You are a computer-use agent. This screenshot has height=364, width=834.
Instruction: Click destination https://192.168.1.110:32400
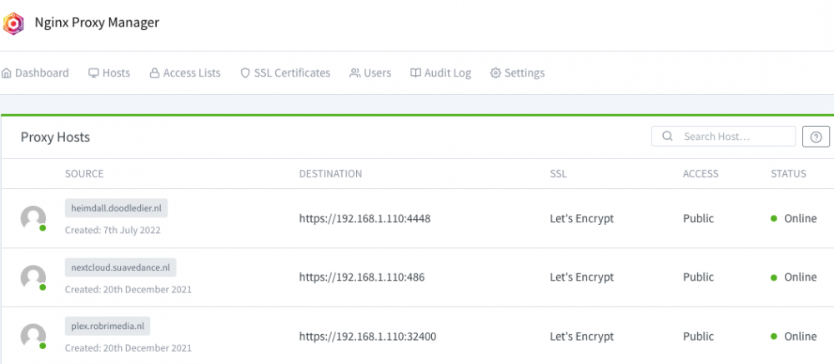(x=368, y=337)
